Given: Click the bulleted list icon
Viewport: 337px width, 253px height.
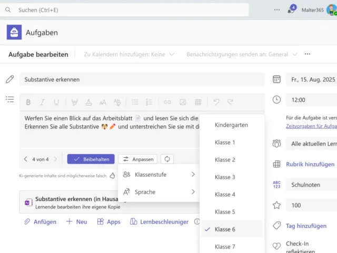Looking at the screenshot, I should 135,102.
